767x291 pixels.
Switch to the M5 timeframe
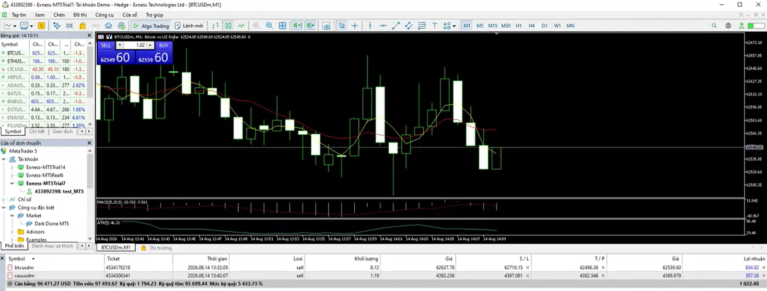[480, 26]
